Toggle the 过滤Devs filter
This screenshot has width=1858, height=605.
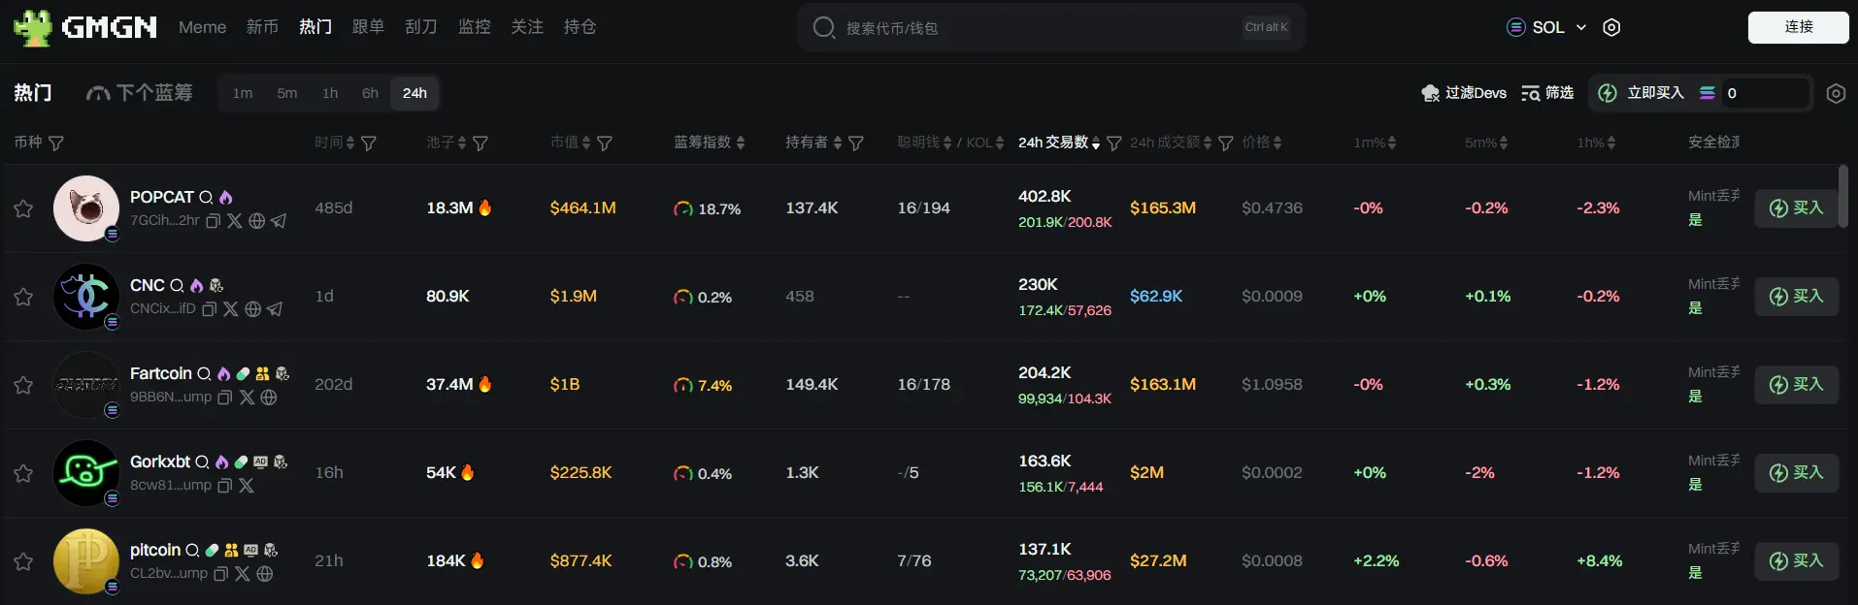1464,93
